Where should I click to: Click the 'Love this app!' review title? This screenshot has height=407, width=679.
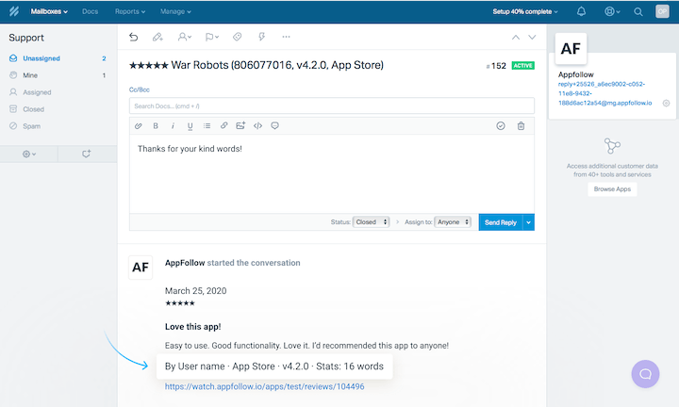click(192, 327)
